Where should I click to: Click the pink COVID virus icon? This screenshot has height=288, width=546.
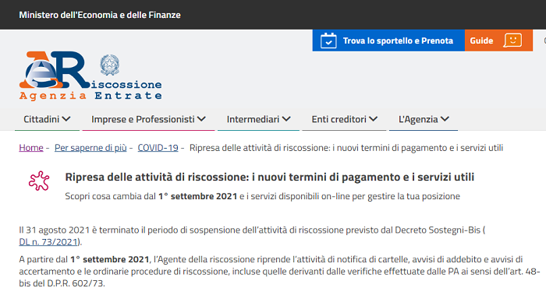click(x=39, y=181)
